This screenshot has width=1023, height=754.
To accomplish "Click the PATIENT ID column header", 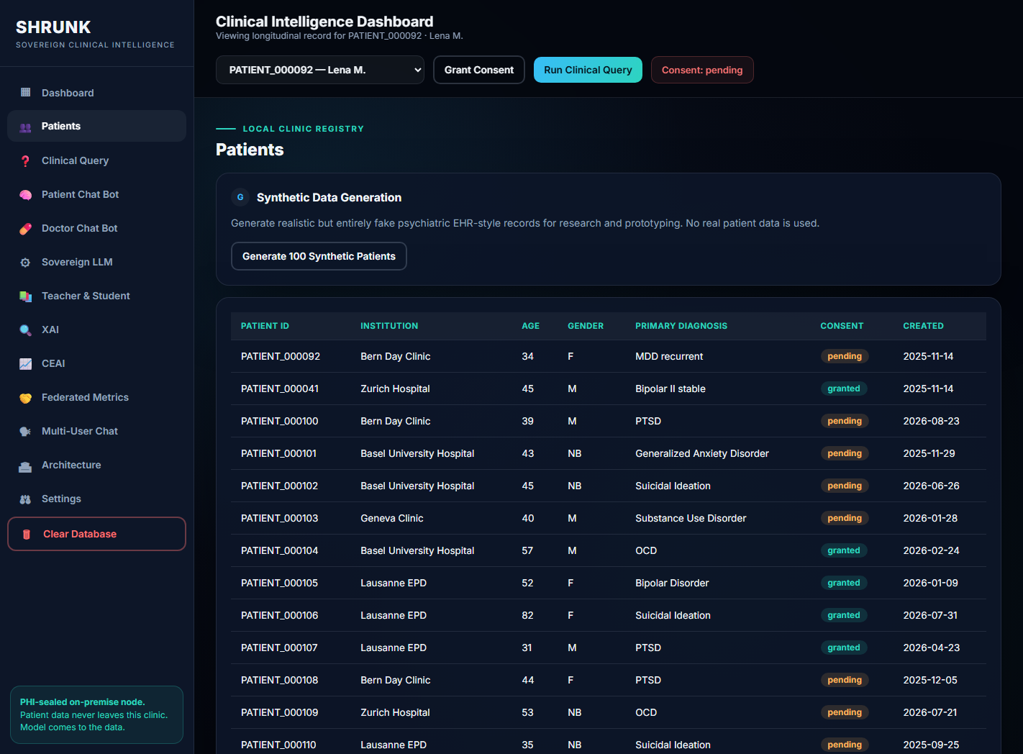I will click(x=265, y=326).
